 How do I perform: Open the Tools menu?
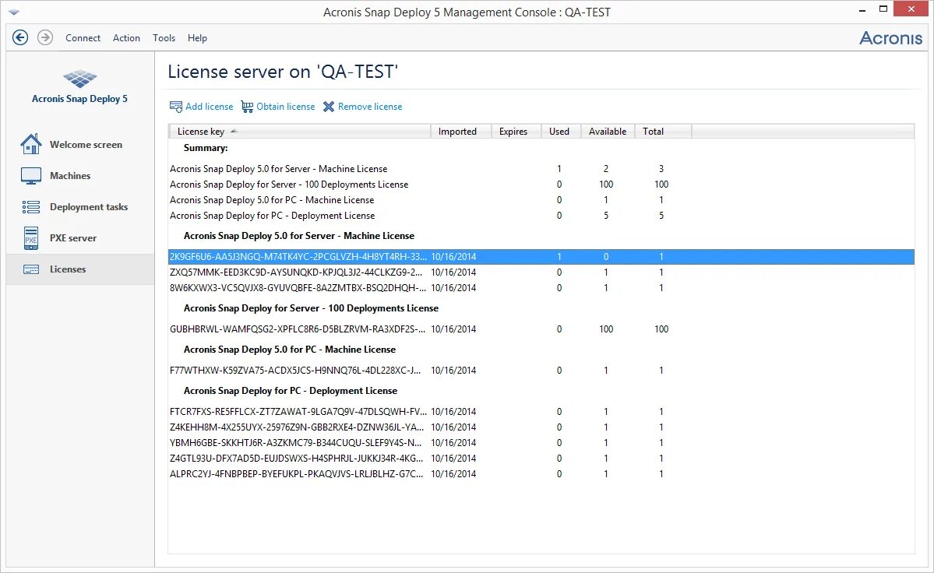pos(164,37)
